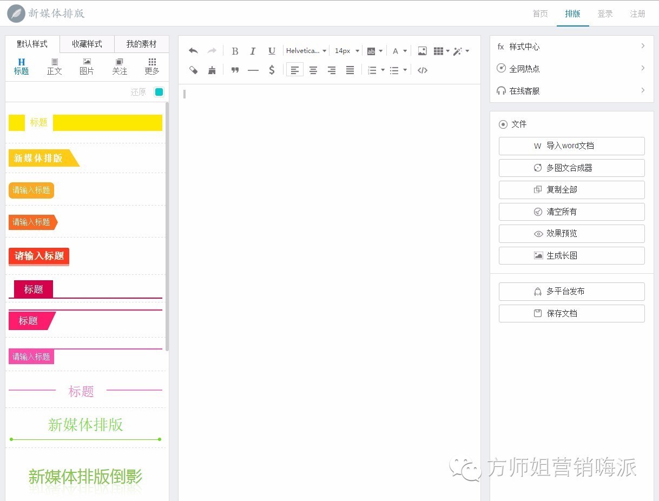Image resolution: width=659 pixels, height=501 pixels.
Task: Open the Helvetica font family dropdown
Action: click(306, 50)
